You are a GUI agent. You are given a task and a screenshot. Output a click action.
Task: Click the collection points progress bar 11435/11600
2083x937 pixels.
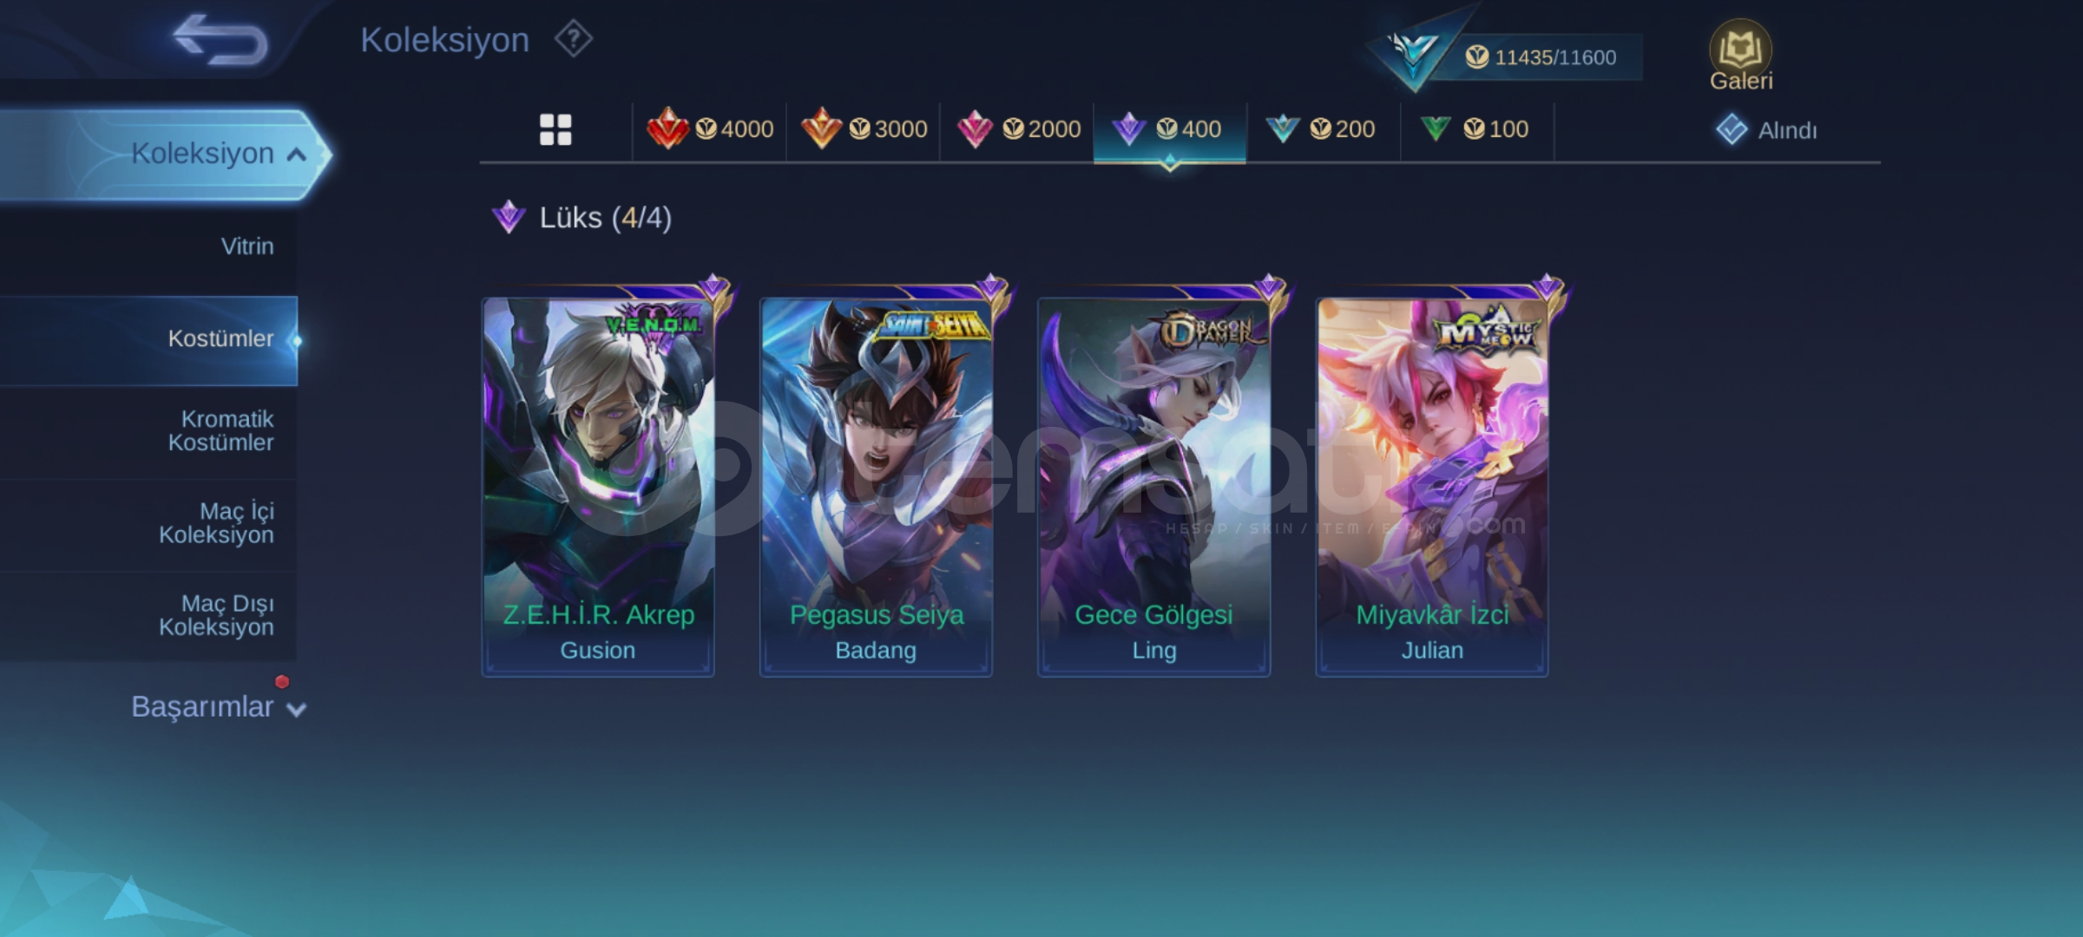tap(1538, 57)
